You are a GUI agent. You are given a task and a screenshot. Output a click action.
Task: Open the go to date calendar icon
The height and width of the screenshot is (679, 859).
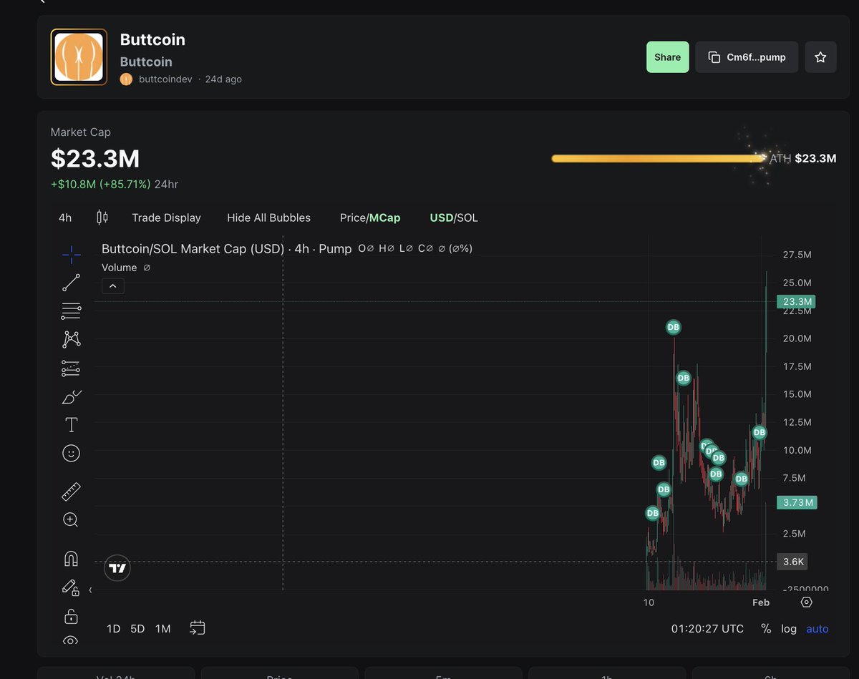(198, 628)
